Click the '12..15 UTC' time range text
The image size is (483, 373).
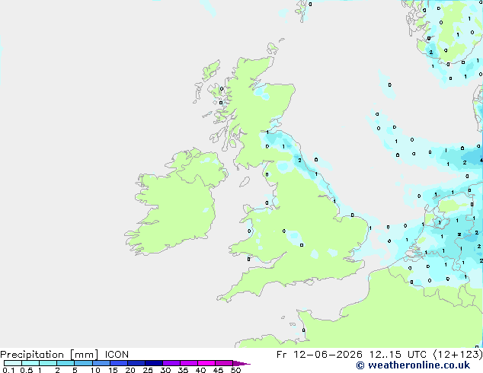click(x=398, y=355)
